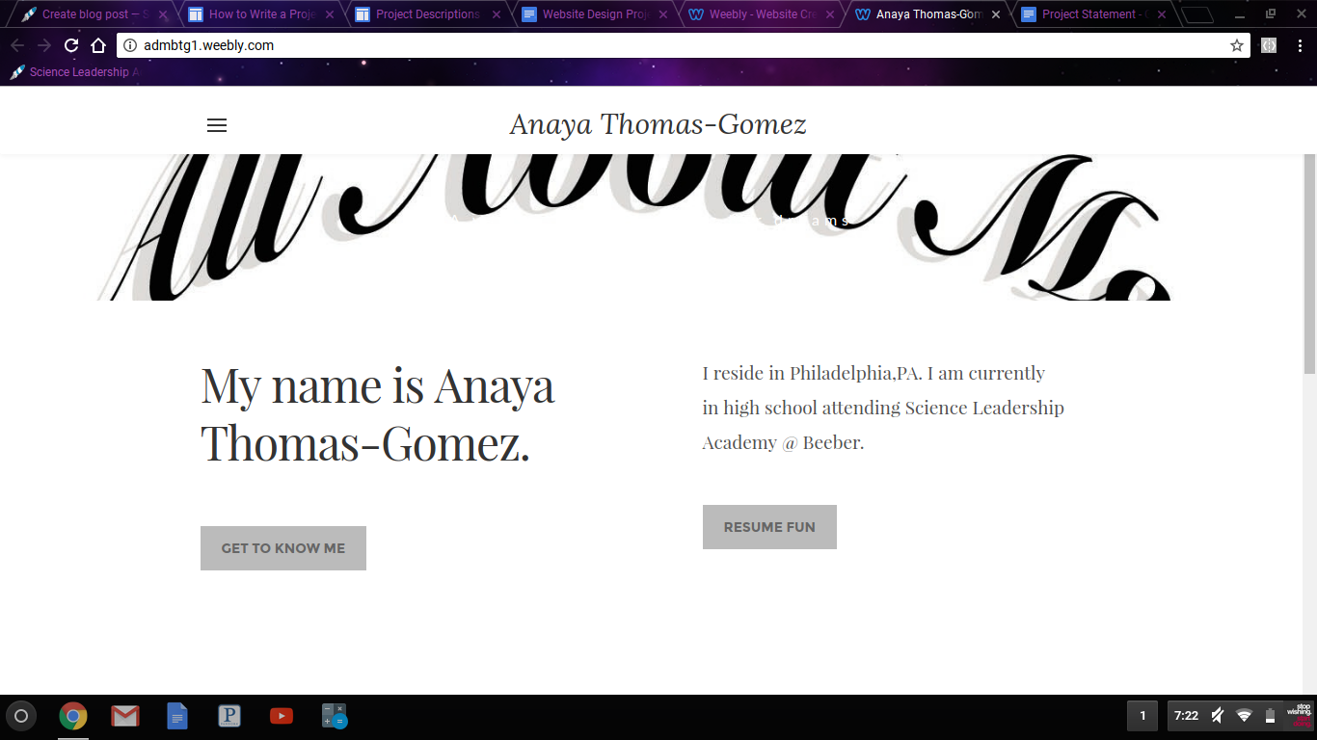The height and width of the screenshot is (740, 1317).
Task: Open the Pandora app in the shelf
Action: pyautogui.click(x=229, y=716)
